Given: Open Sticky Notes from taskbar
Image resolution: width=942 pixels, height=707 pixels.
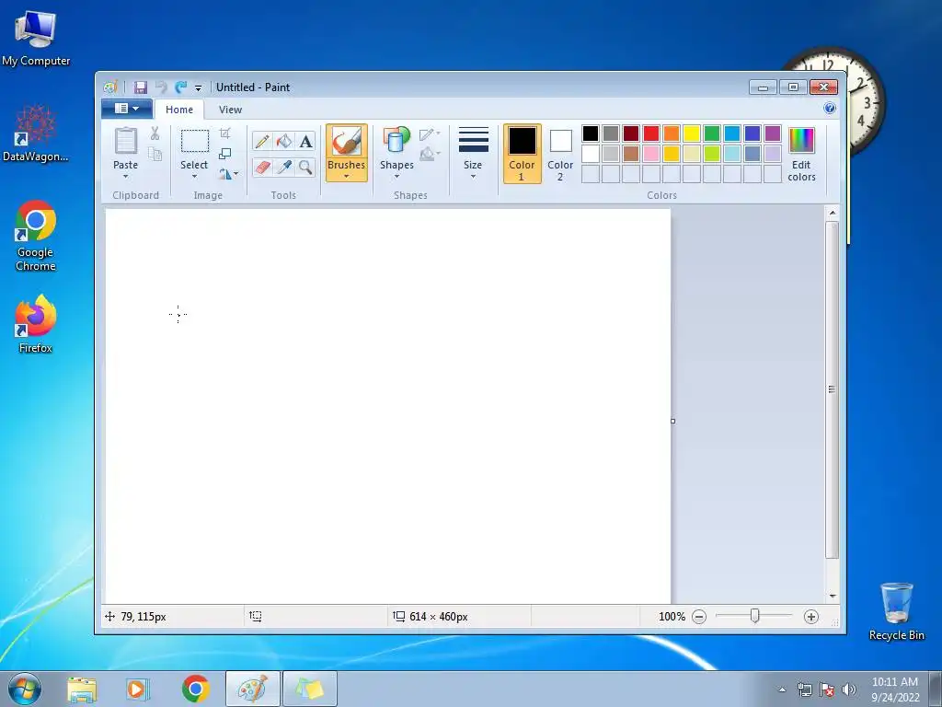Looking at the screenshot, I should [309, 690].
